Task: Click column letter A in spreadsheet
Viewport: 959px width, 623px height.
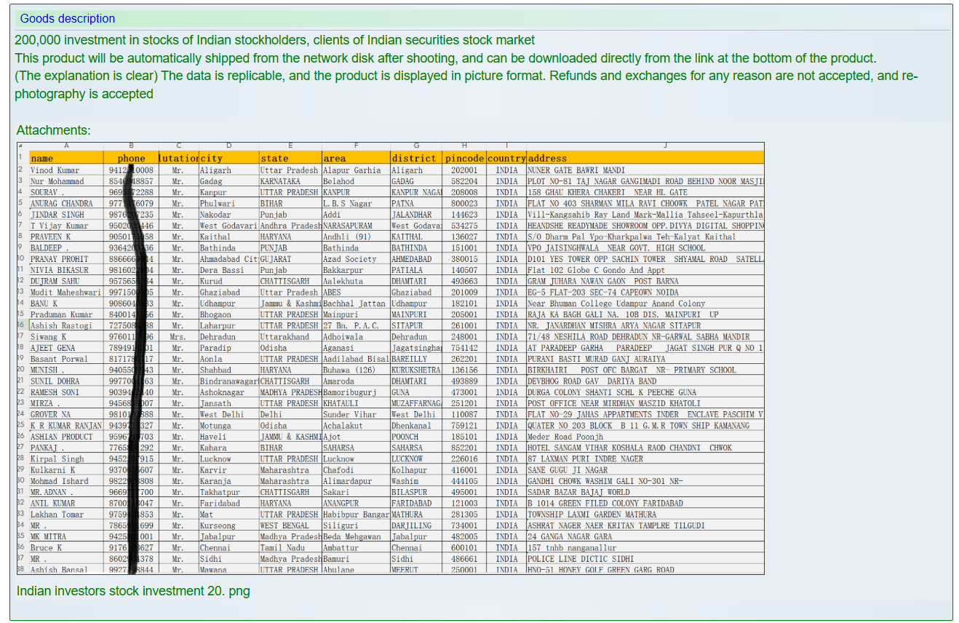Action: (65, 146)
